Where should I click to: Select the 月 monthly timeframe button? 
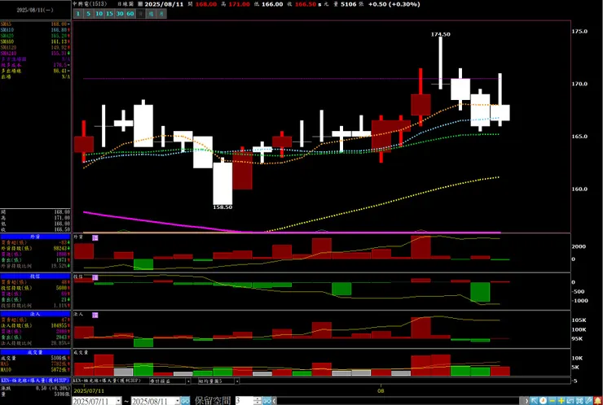click(x=162, y=14)
